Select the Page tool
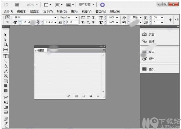This screenshot has width=181, height=129. [x=6, y=45]
